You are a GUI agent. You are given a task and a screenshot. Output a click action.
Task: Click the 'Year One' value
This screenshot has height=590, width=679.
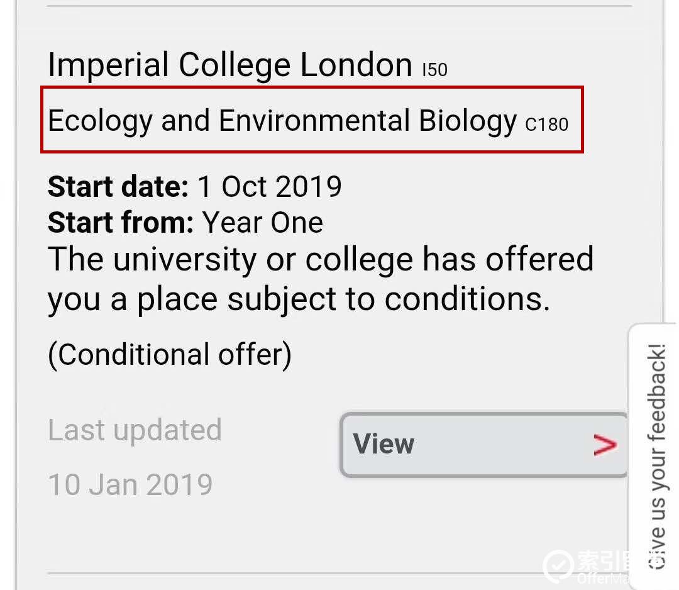[263, 223]
